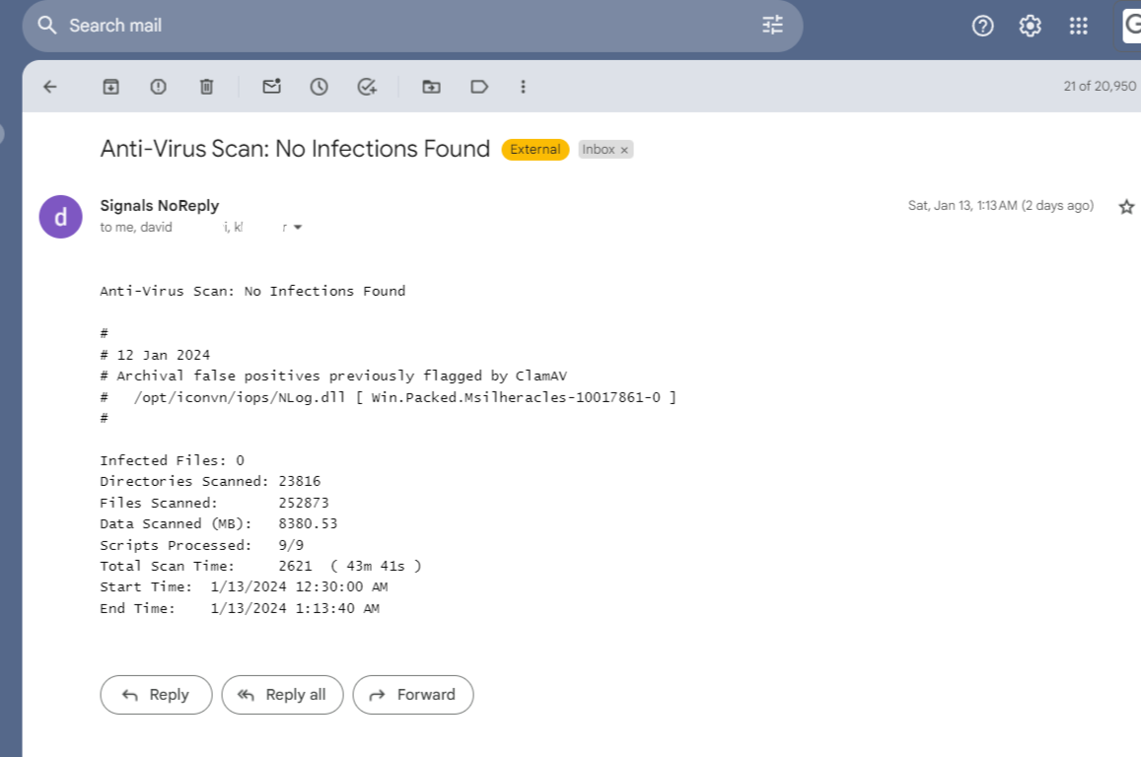Expand the recipient details chevron
This screenshot has width=1141, height=757.
(x=296, y=227)
